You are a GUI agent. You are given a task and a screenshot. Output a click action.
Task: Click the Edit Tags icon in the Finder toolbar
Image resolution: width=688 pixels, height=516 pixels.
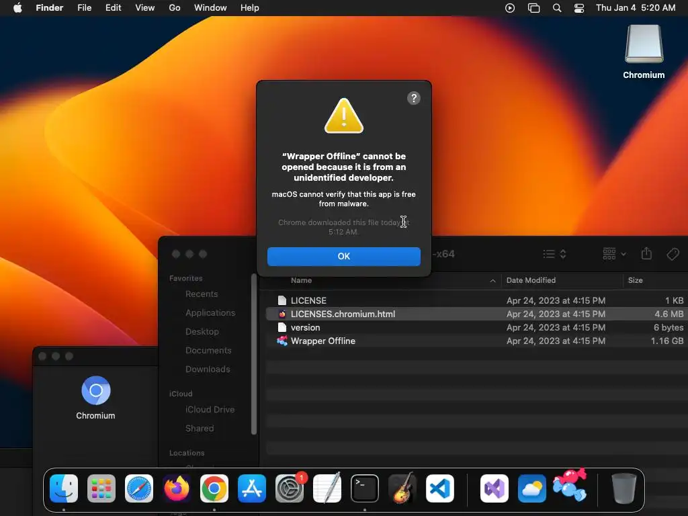pyautogui.click(x=673, y=254)
